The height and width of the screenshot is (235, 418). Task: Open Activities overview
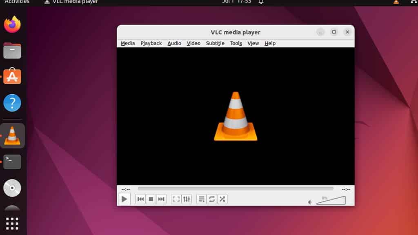[17, 2]
